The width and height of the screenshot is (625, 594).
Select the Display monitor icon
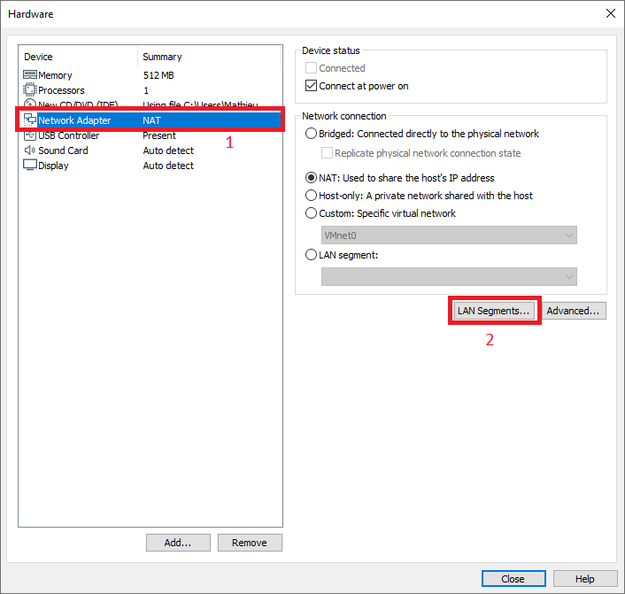[29, 166]
